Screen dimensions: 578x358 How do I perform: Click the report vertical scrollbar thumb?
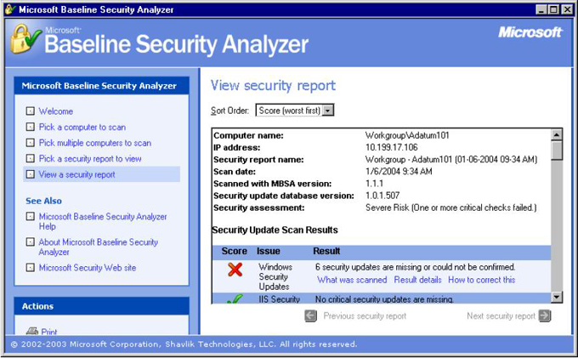coord(556,150)
